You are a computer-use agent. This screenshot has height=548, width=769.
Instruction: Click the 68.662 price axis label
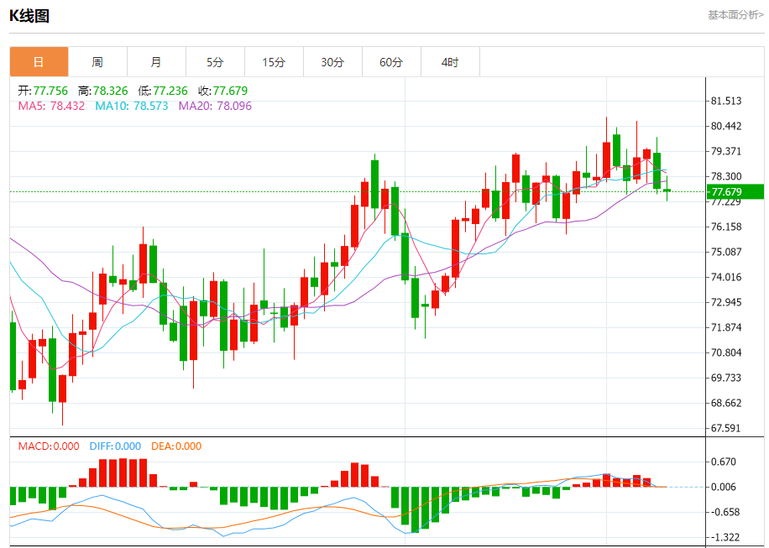point(726,403)
